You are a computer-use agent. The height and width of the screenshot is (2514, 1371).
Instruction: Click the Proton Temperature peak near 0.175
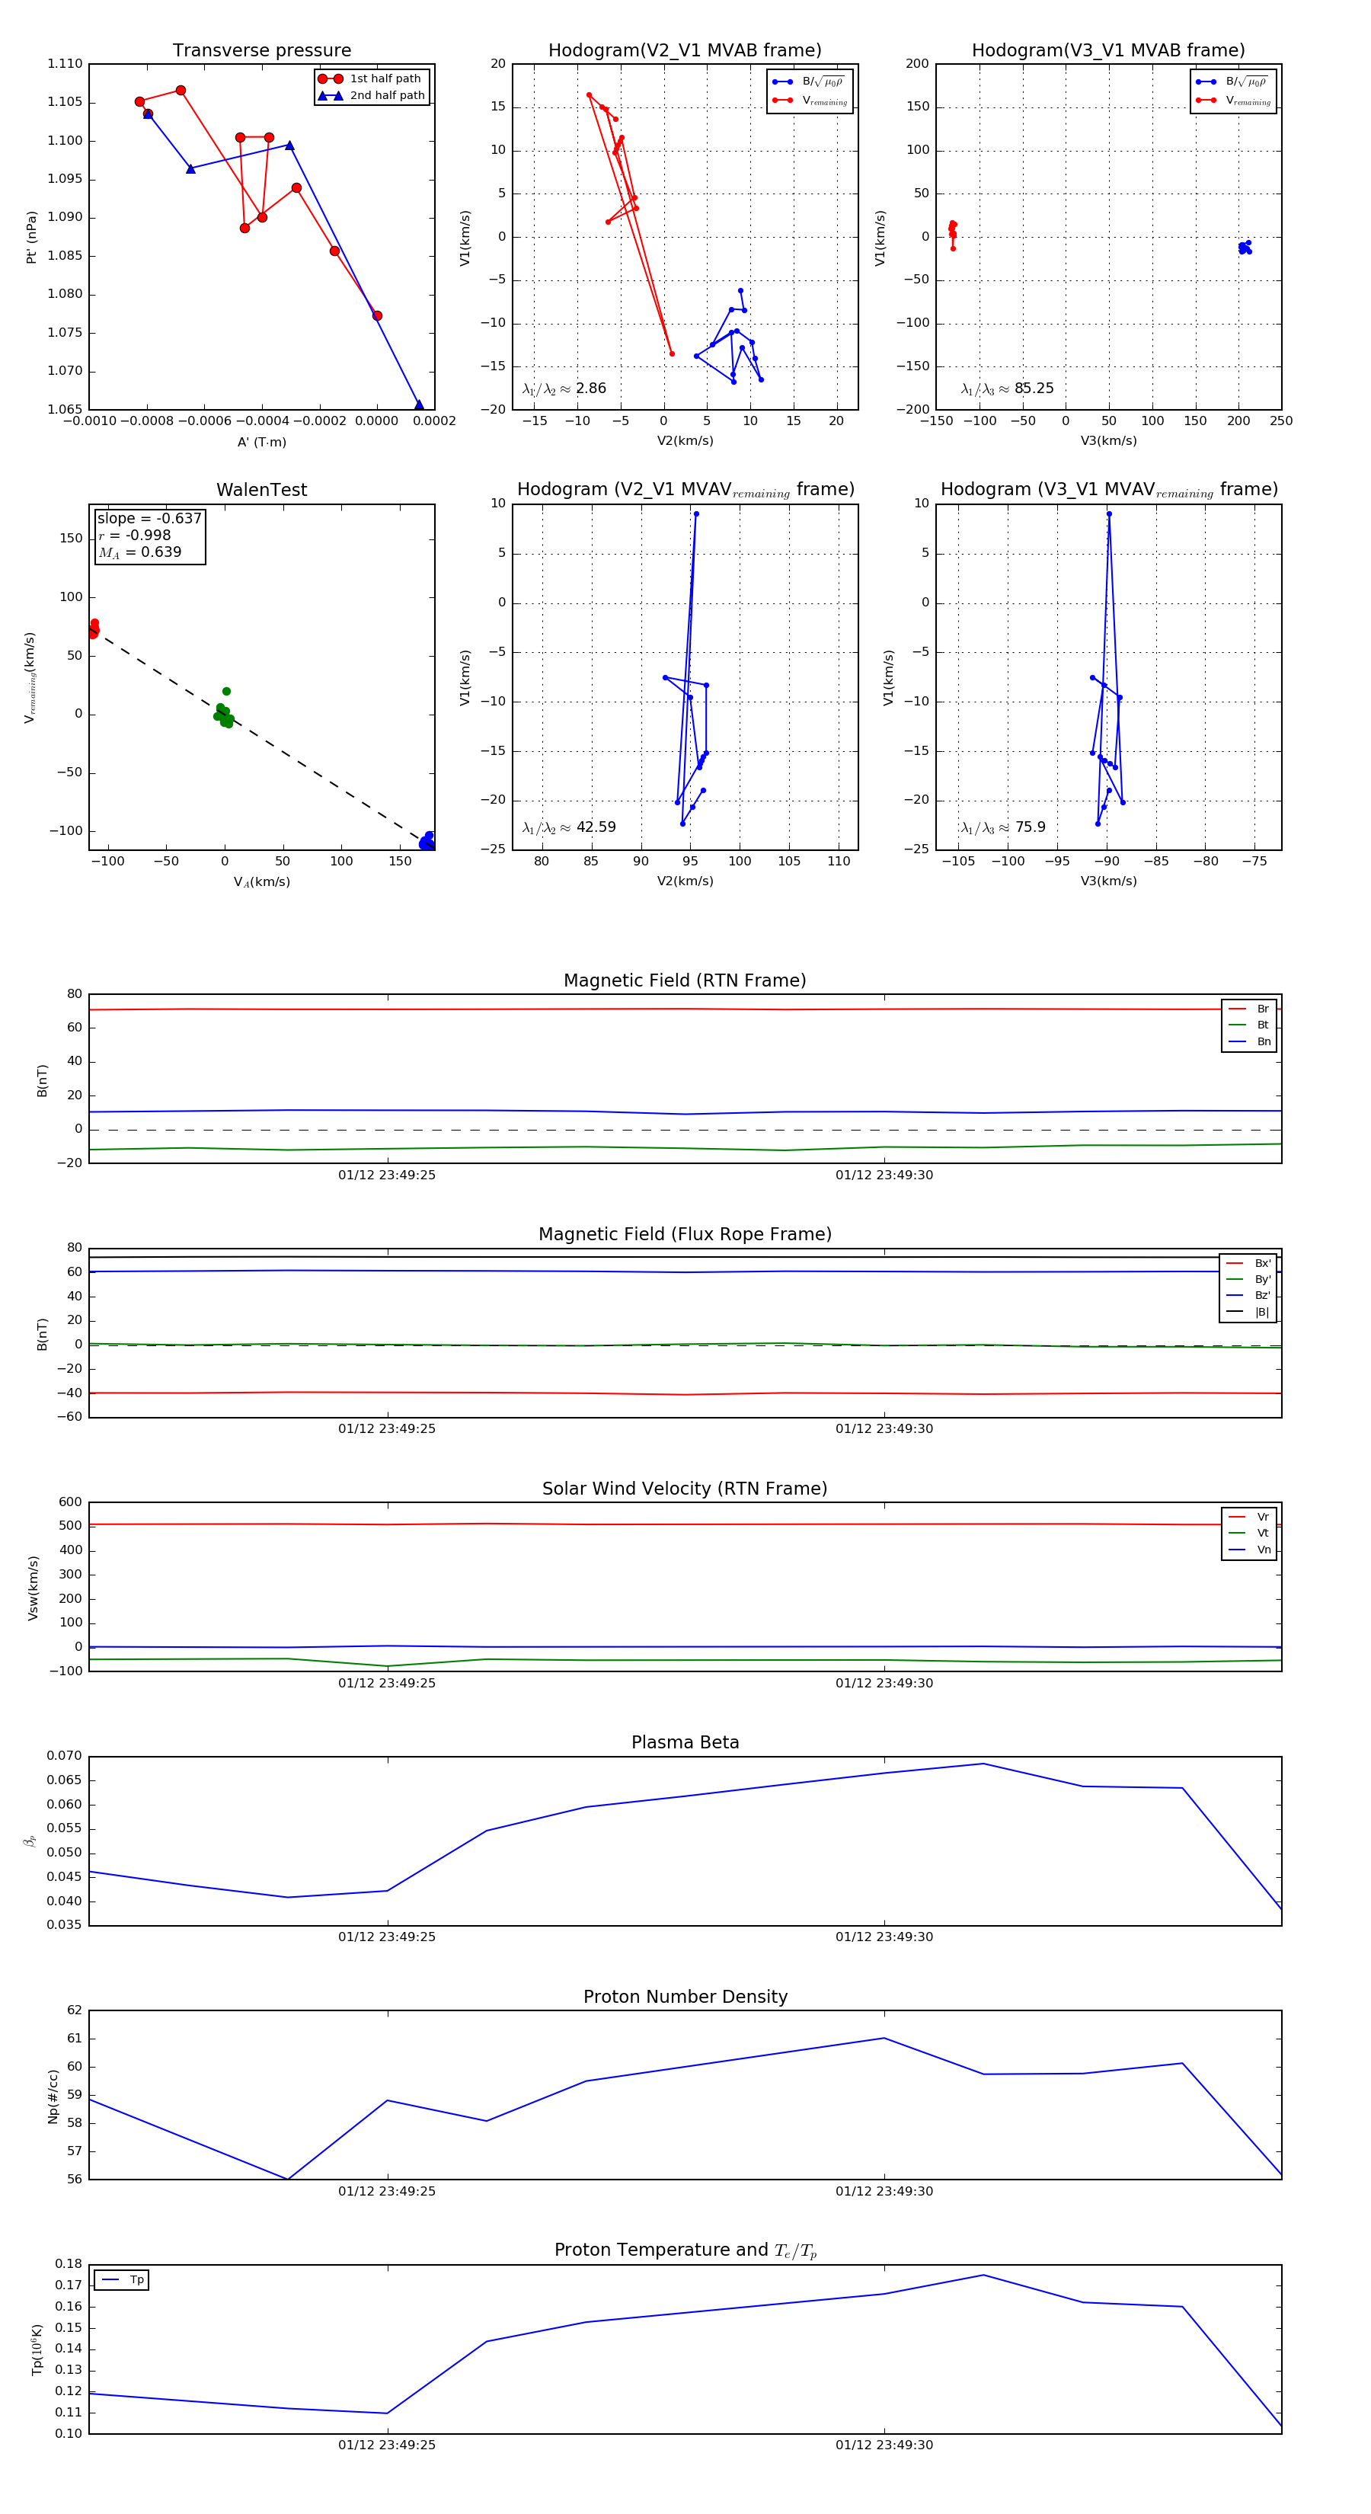[983, 2275]
